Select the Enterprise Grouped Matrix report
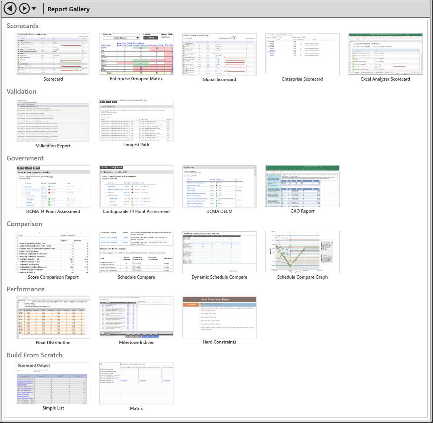Screen dimensions: 433x423 click(x=136, y=54)
